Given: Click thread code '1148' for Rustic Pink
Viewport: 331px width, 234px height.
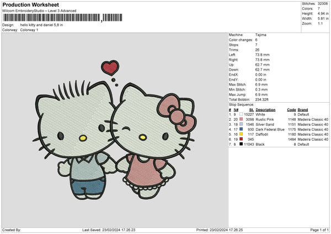Looking at the screenshot, I should [292, 119].
